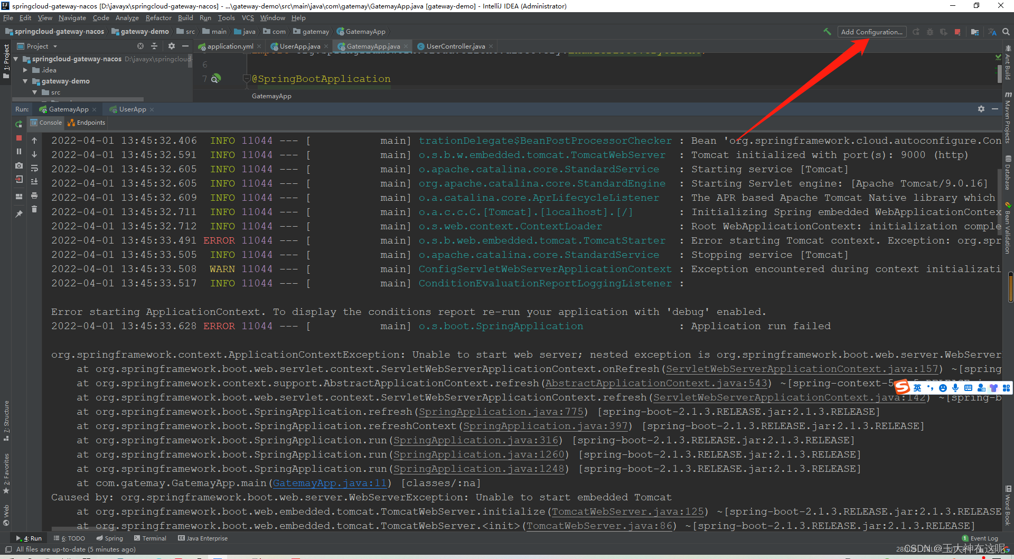This screenshot has width=1014, height=559.
Task: Restore layout in the Run panel
Action: click(19, 196)
